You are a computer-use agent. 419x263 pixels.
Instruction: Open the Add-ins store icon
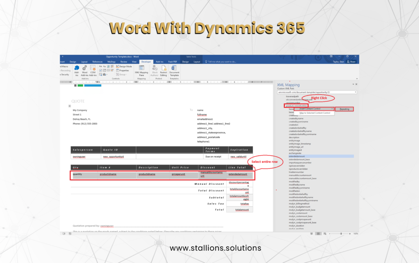pyautogui.click(x=77, y=71)
